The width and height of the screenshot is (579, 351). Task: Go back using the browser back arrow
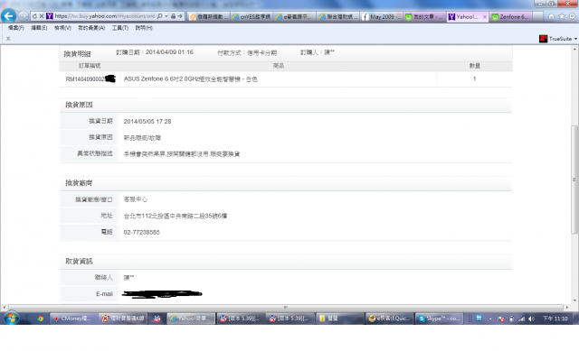click(8, 16)
